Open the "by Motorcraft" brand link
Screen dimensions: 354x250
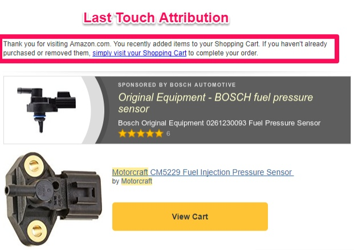click(137, 181)
